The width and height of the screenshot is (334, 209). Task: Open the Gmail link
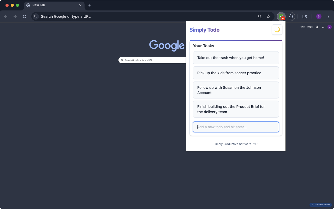pyautogui.click(x=303, y=27)
